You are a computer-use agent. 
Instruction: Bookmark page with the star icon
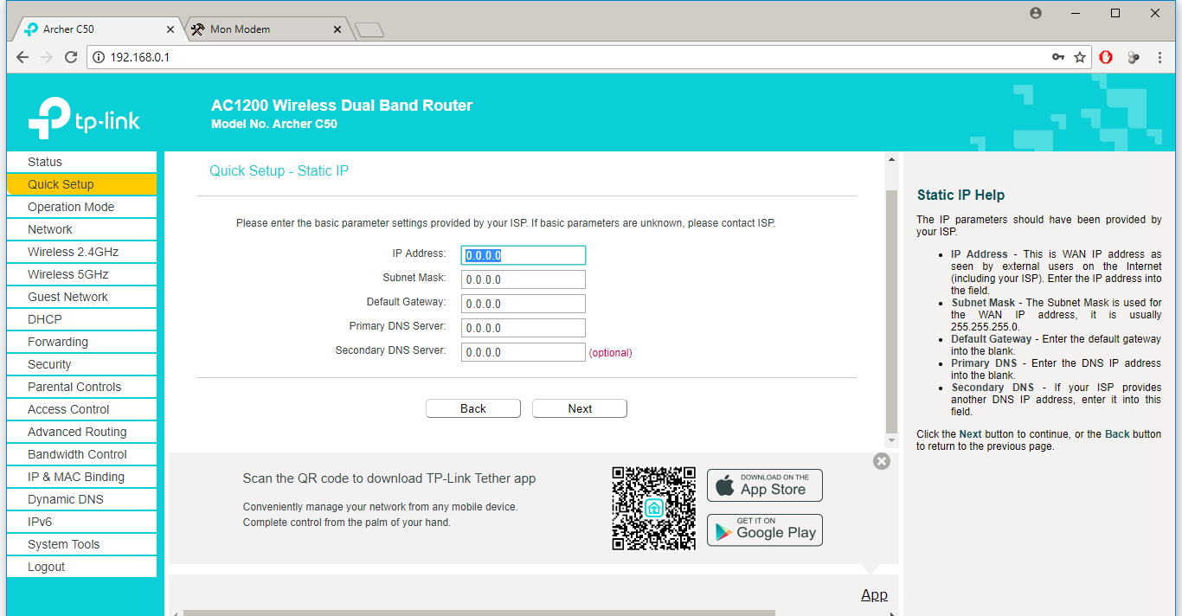(x=1080, y=57)
